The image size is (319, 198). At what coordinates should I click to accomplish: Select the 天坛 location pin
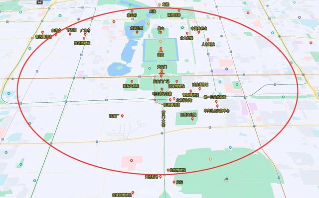coord(174,182)
